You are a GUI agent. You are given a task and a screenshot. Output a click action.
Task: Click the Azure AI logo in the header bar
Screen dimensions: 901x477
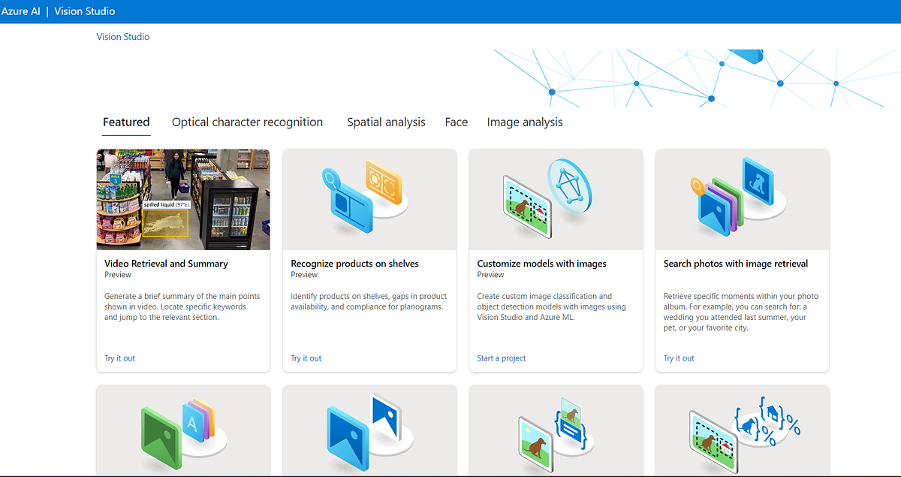[x=21, y=11]
